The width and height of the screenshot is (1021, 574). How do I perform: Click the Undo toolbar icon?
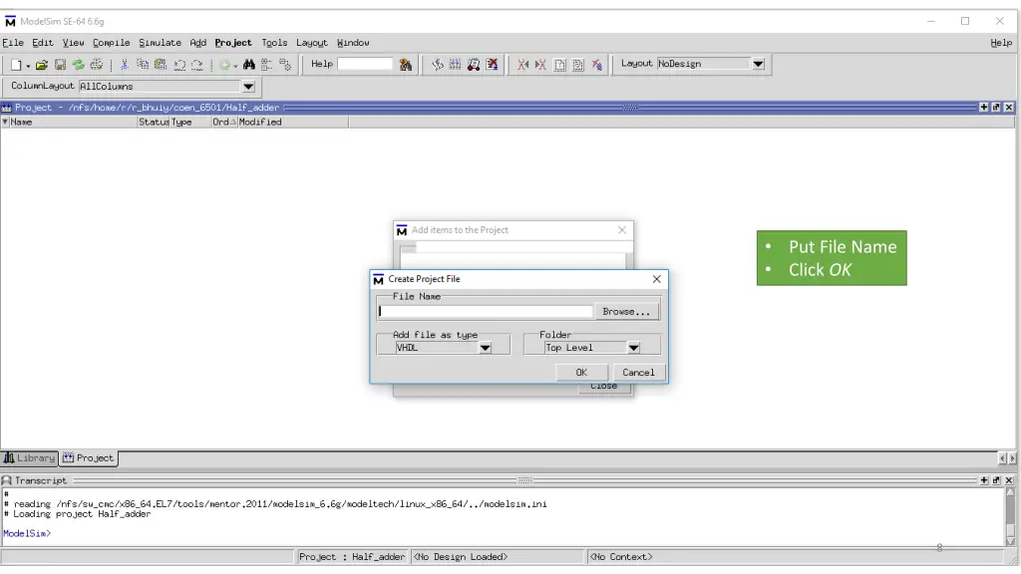tap(179, 65)
